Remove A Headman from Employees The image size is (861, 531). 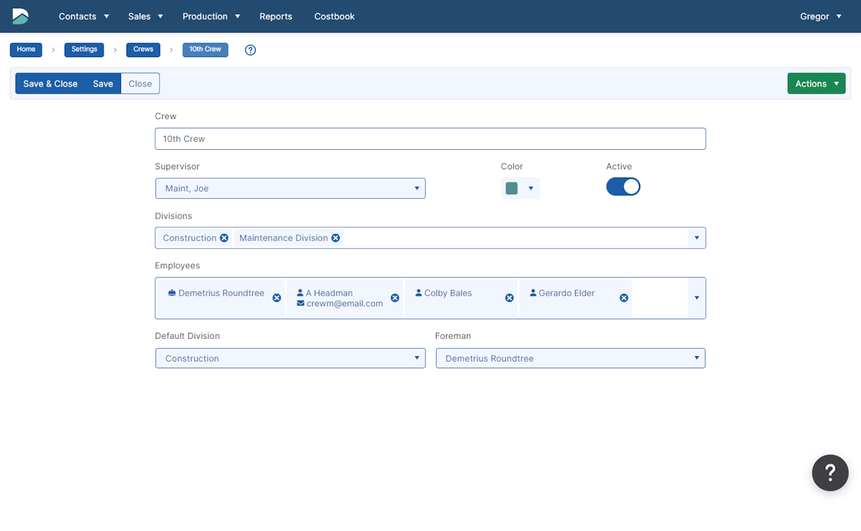[395, 298]
